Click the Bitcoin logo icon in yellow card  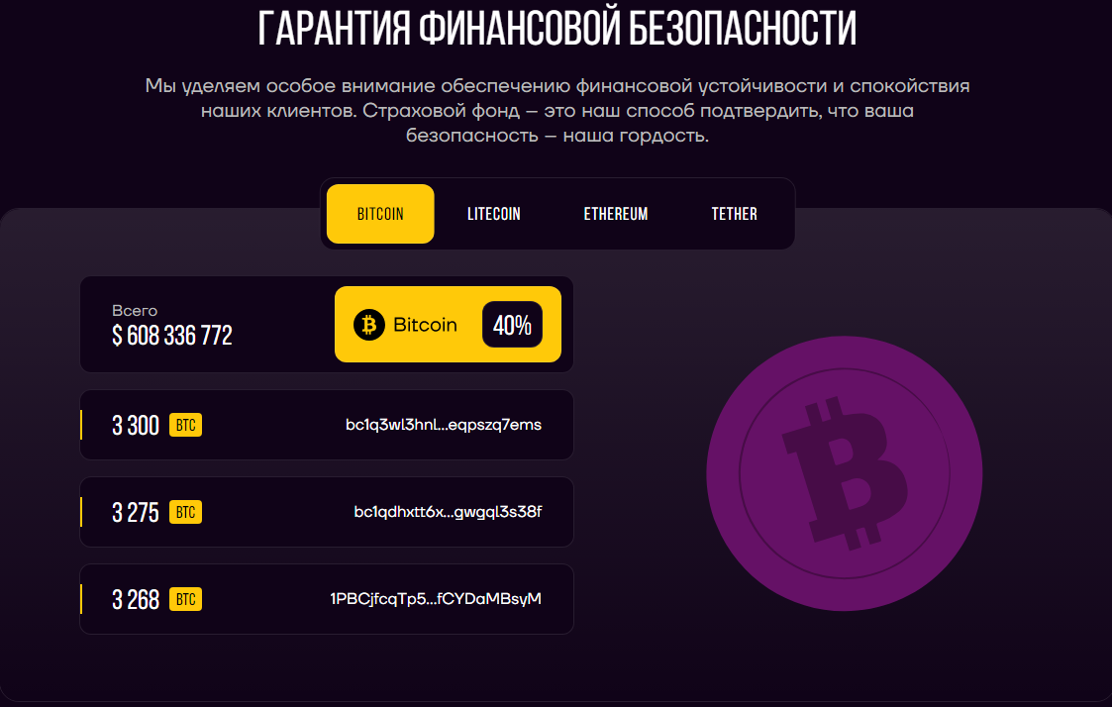point(368,325)
